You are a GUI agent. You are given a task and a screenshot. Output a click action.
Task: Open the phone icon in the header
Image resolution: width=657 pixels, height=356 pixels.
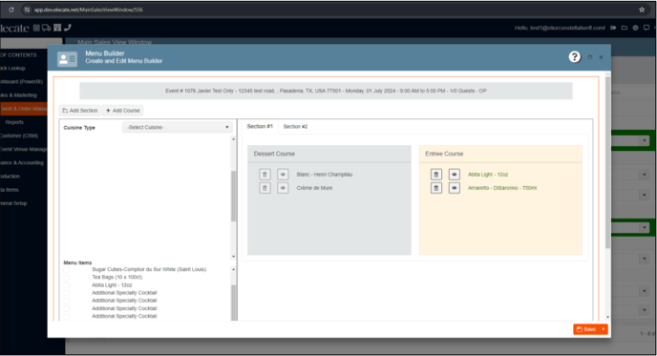tap(68, 28)
